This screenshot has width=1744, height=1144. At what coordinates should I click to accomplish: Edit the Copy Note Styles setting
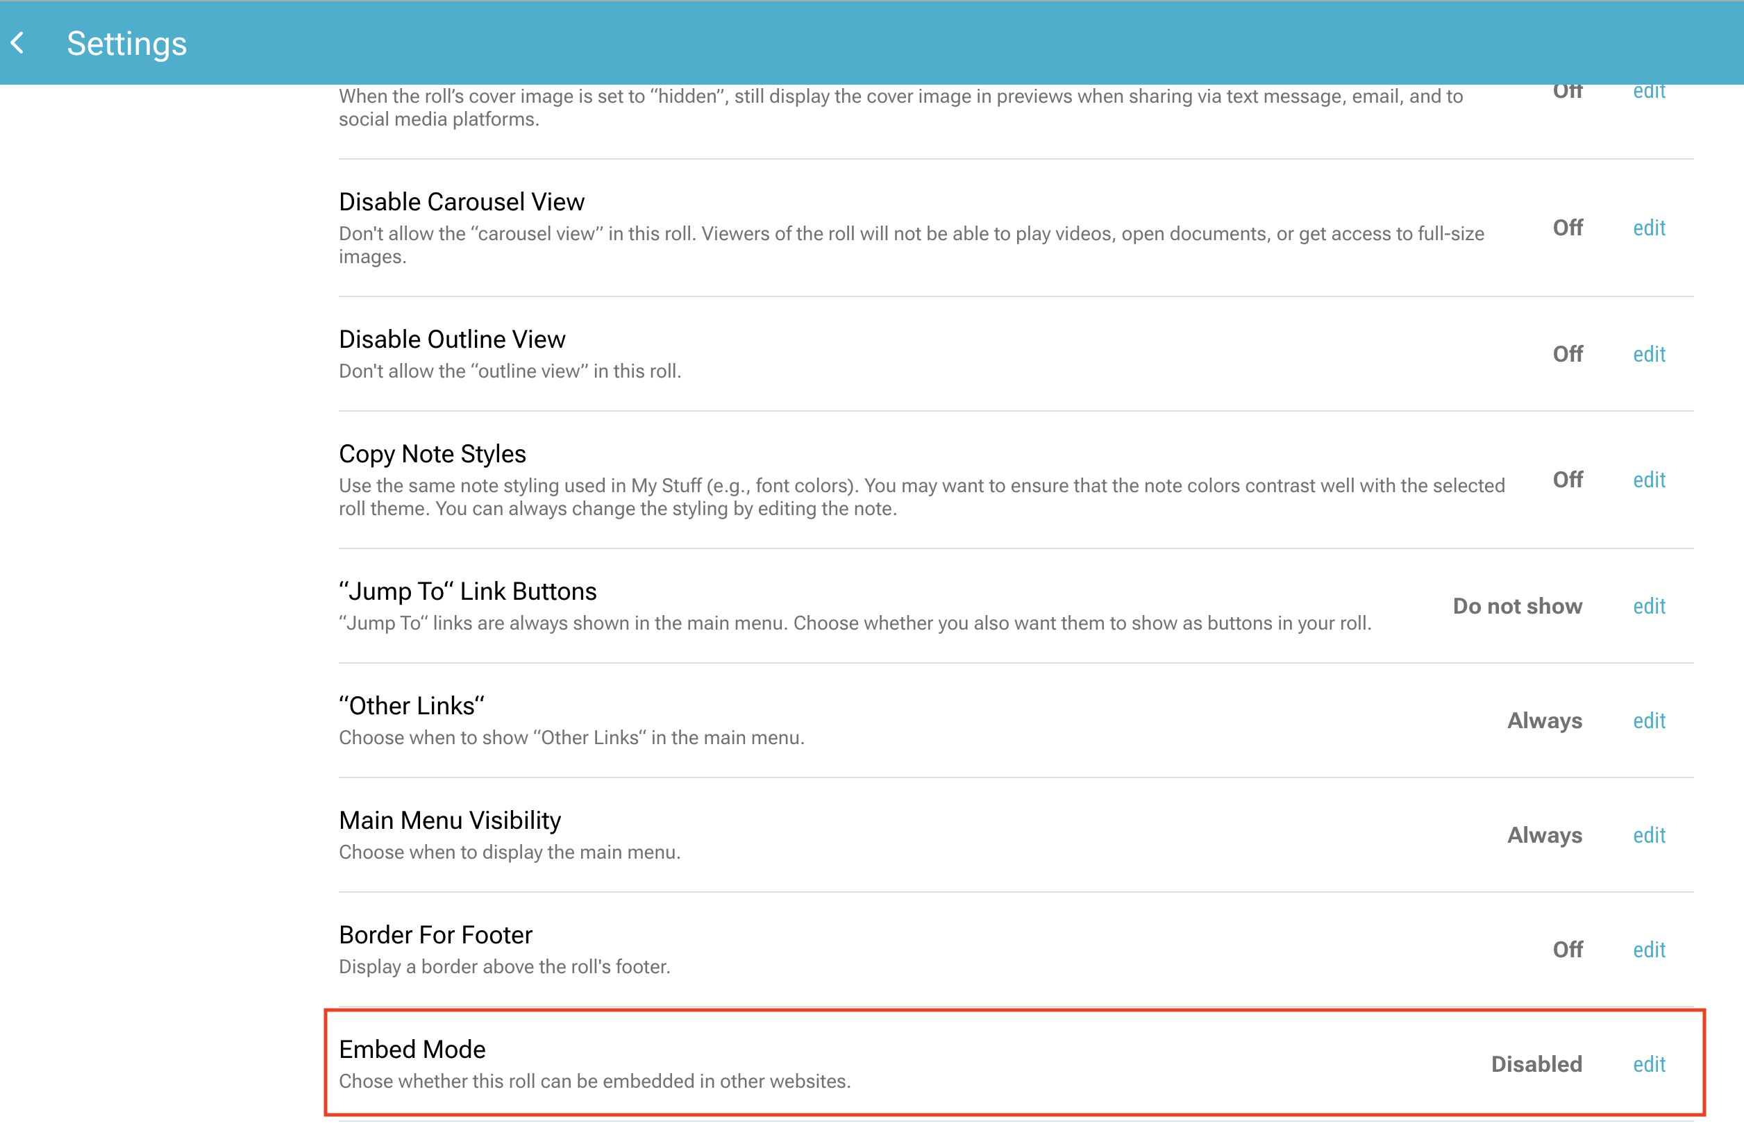tap(1648, 480)
